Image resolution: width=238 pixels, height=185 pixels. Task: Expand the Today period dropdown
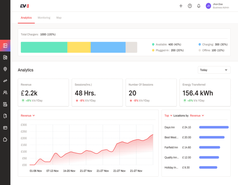click(214, 70)
